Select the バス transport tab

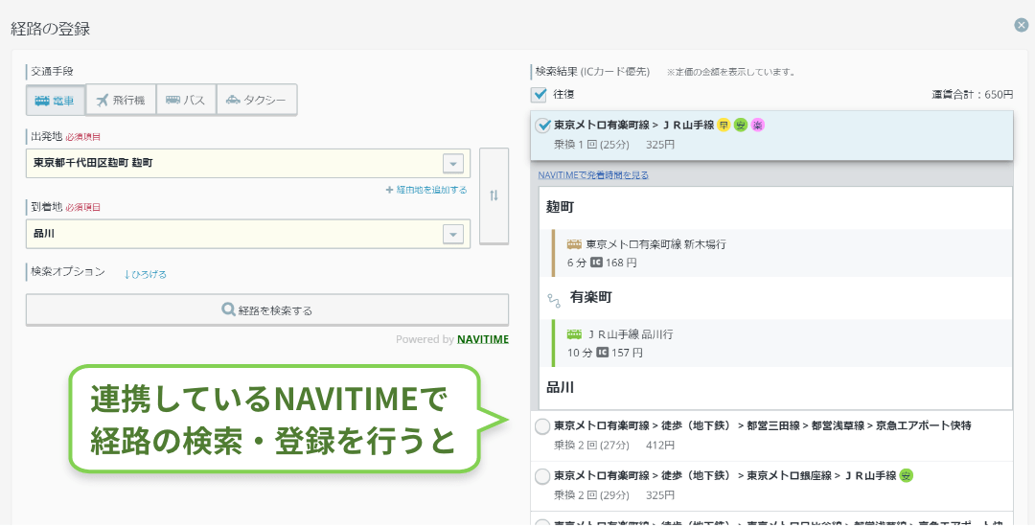coord(186,101)
